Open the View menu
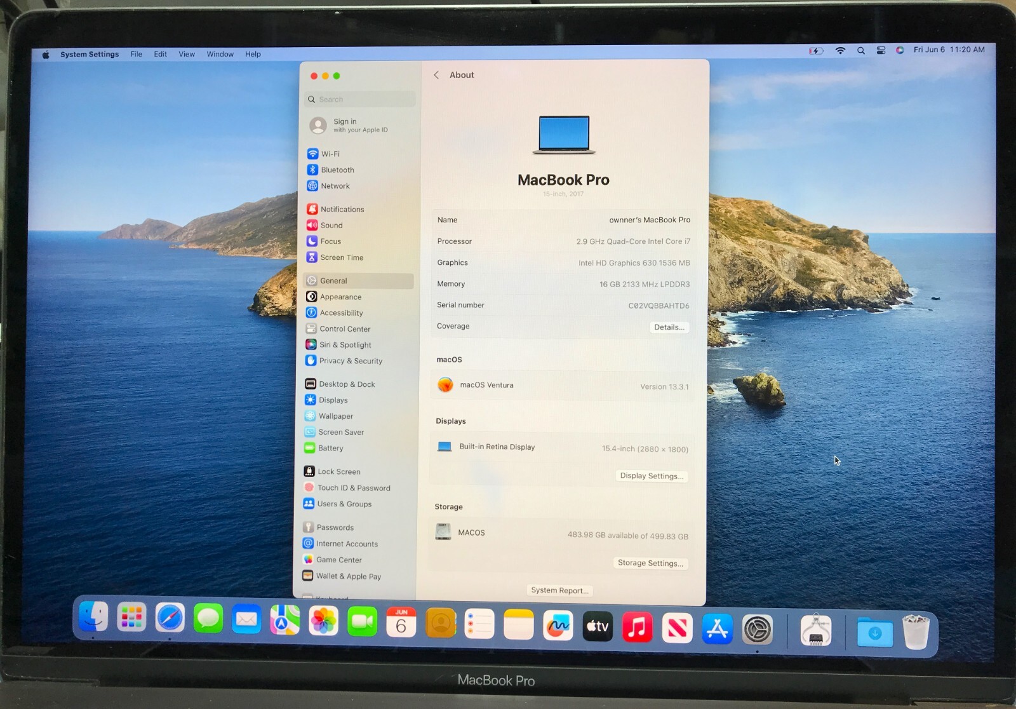The height and width of the screenshot is (709, 1016). [187, 55]
